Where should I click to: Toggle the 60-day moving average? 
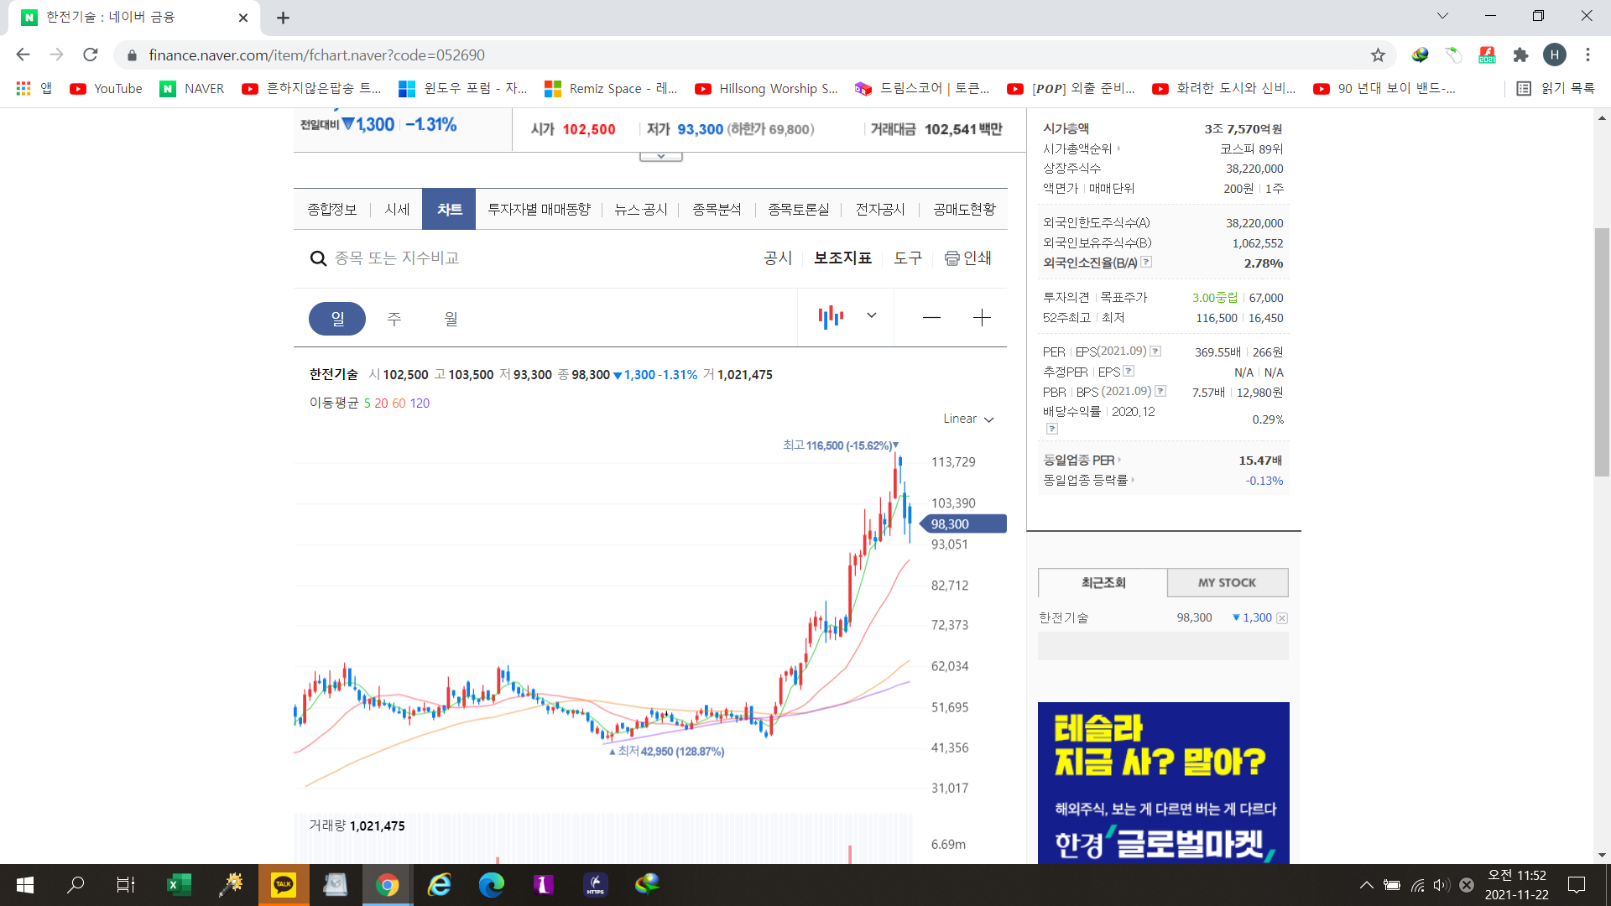pyautogui.click(x=399, y=404)
